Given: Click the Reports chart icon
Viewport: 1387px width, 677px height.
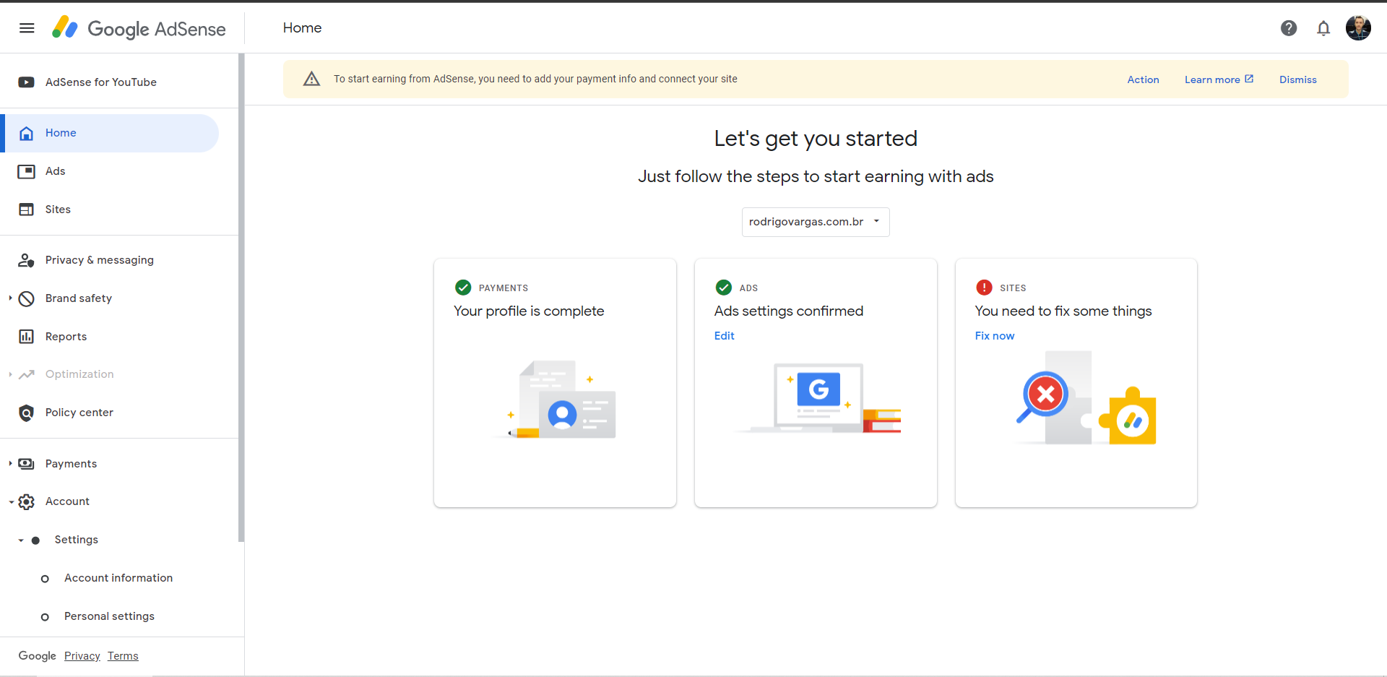Looking at the screenshot, I should [27, 337].
